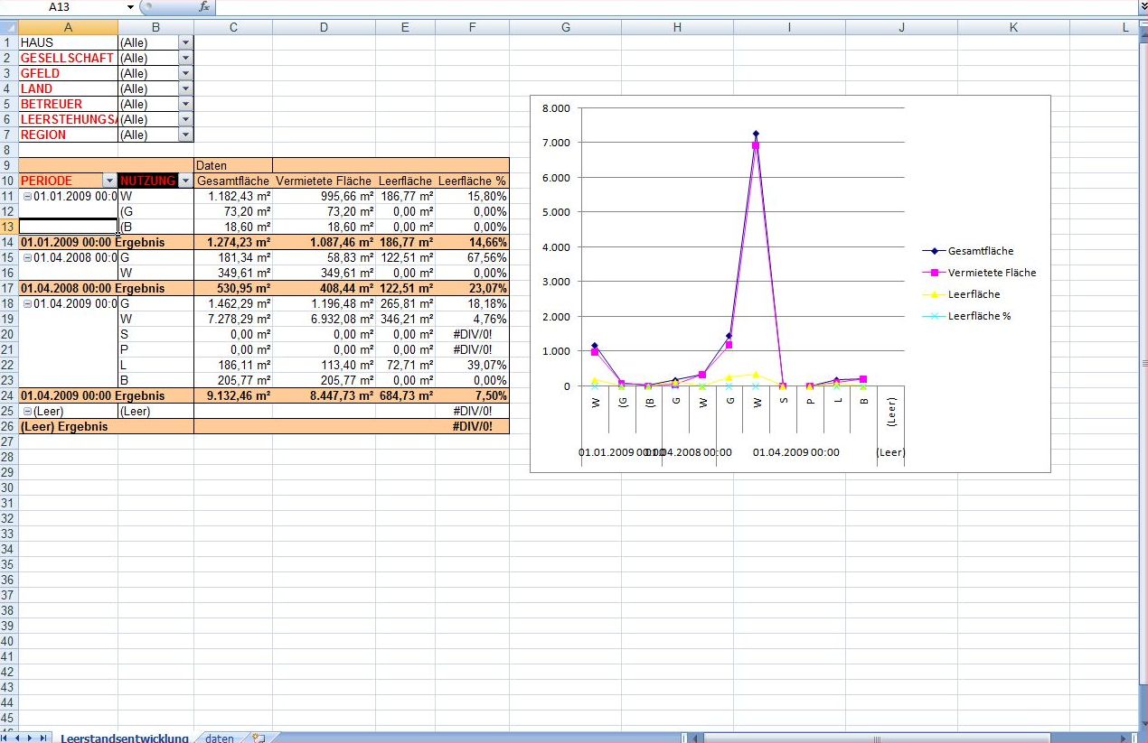Click the GESELLSCHAFT label cell

68,58
